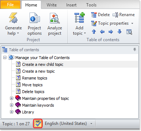Select Maintain properties of topic
The width and height of the screenshot is (141, 131).
pos(46,98)
